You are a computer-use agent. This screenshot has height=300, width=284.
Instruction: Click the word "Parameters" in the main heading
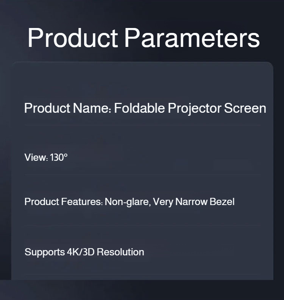192,38
